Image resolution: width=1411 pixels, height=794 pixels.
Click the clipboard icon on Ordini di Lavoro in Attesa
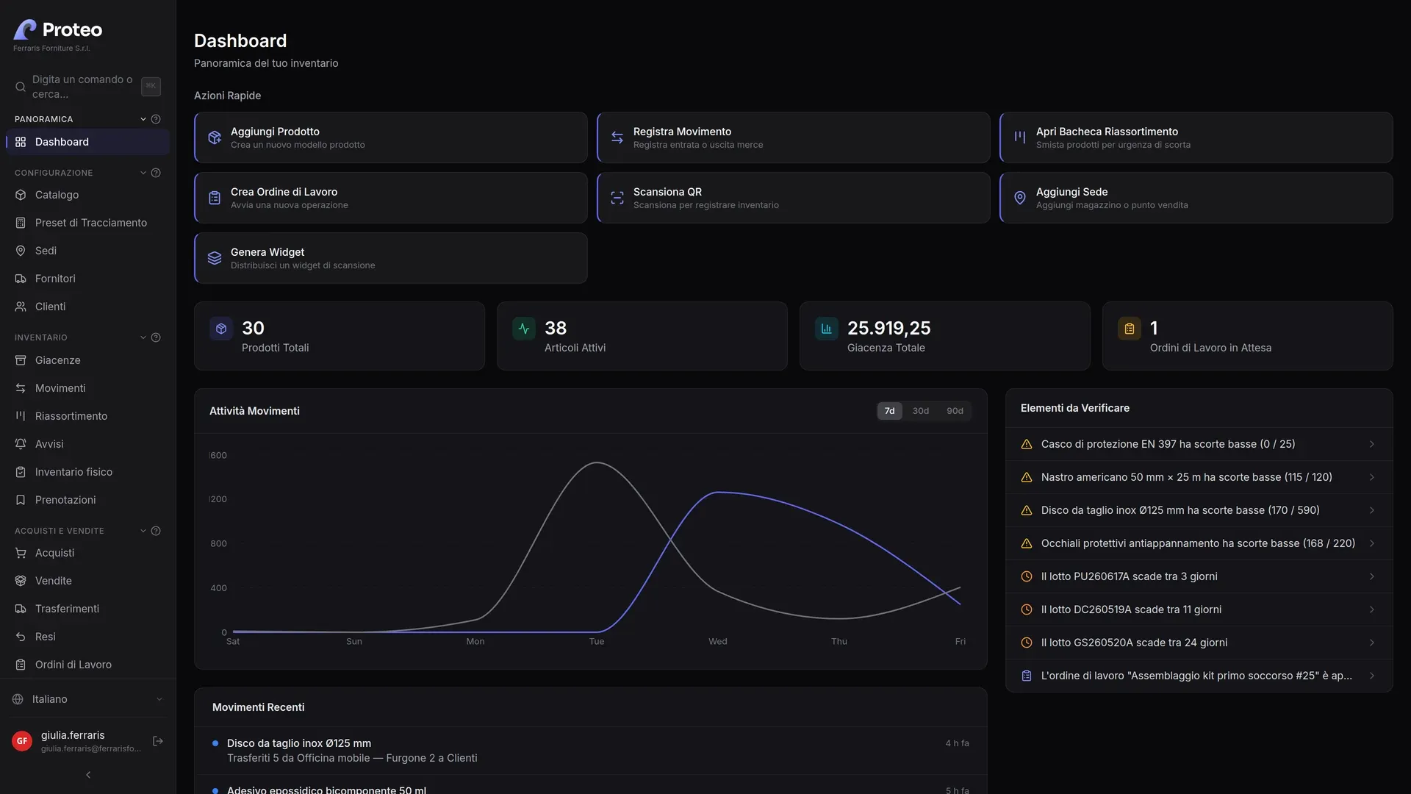pyautogui.click(x=1130, y=329)
